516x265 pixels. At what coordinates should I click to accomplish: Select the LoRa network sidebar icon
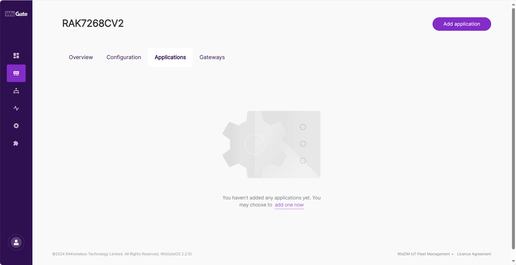[16, 73]
